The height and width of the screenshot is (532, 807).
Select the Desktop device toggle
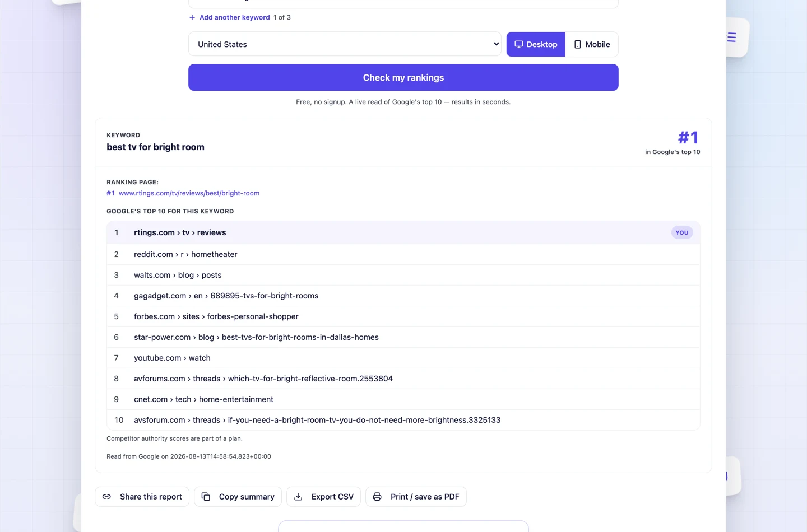coord(536,44)
